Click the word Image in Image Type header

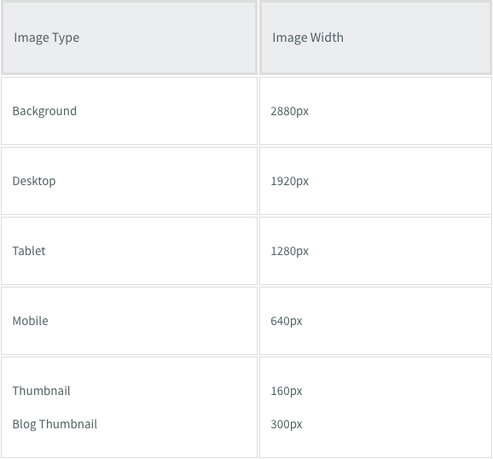(31, 38)
